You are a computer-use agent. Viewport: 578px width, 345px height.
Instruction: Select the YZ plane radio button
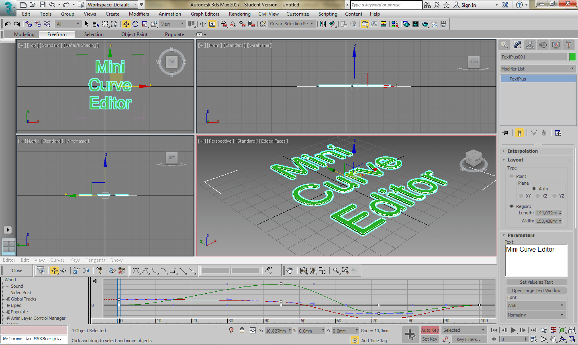coord(554,196)
